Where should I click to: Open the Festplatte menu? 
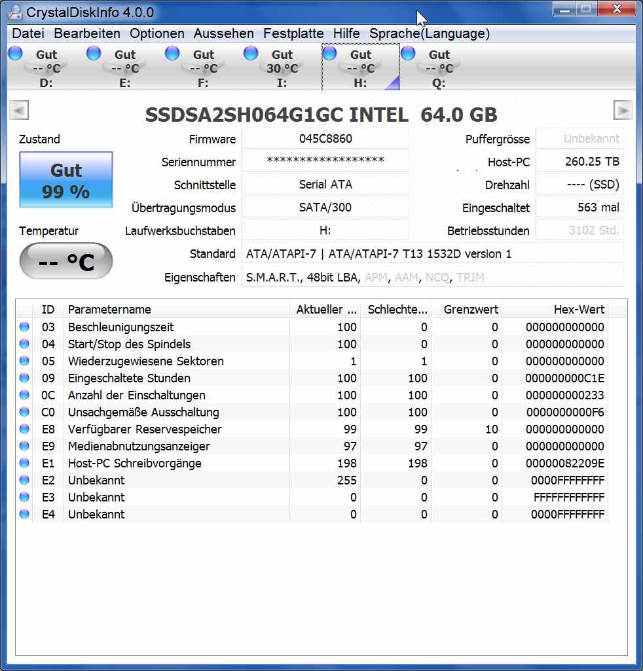(293, 33)
